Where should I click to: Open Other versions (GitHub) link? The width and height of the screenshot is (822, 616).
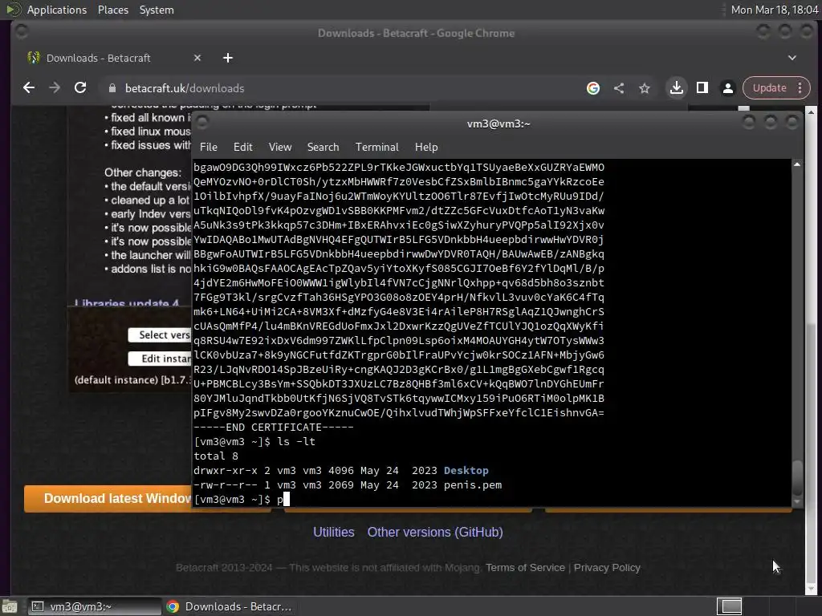435,533
